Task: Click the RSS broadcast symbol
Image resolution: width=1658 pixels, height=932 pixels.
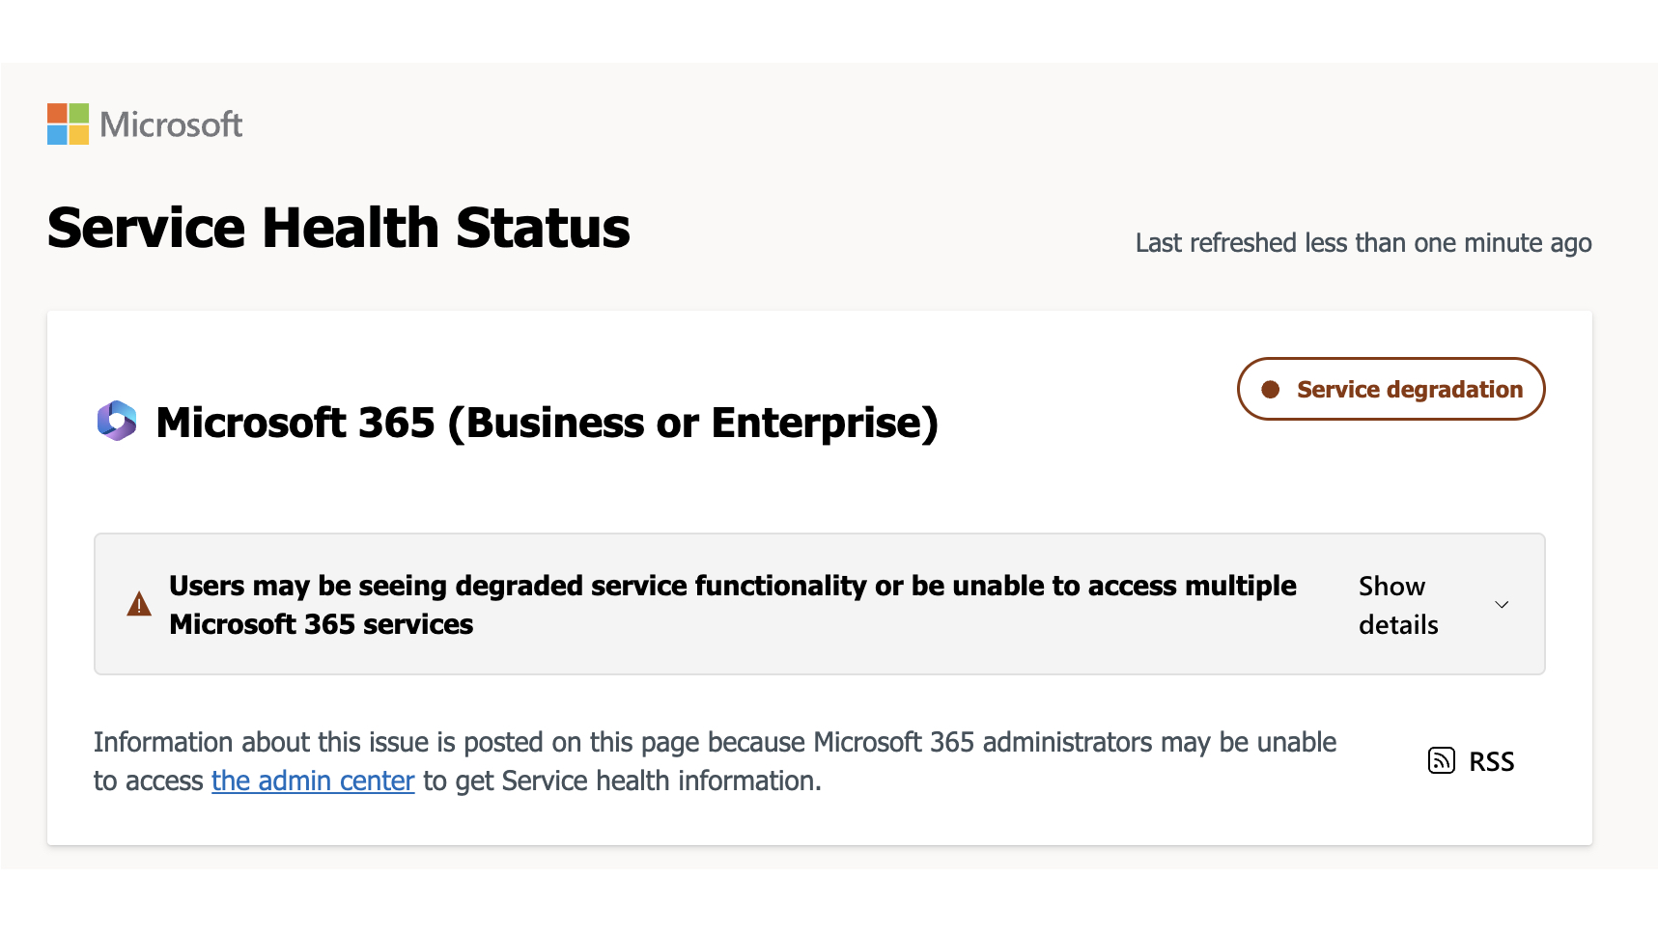Action: (x=1441, y=760)
